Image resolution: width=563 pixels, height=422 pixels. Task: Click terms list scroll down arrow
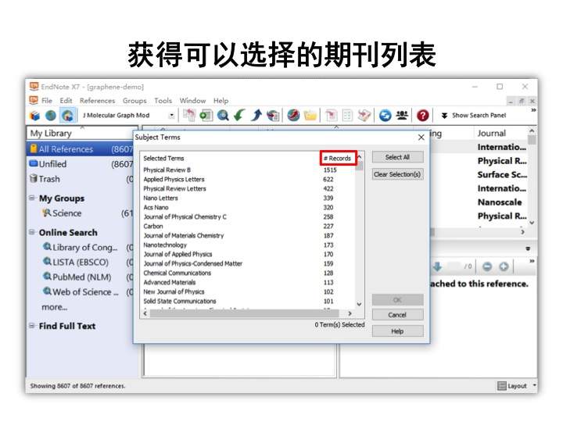click(x=360, y=304)
